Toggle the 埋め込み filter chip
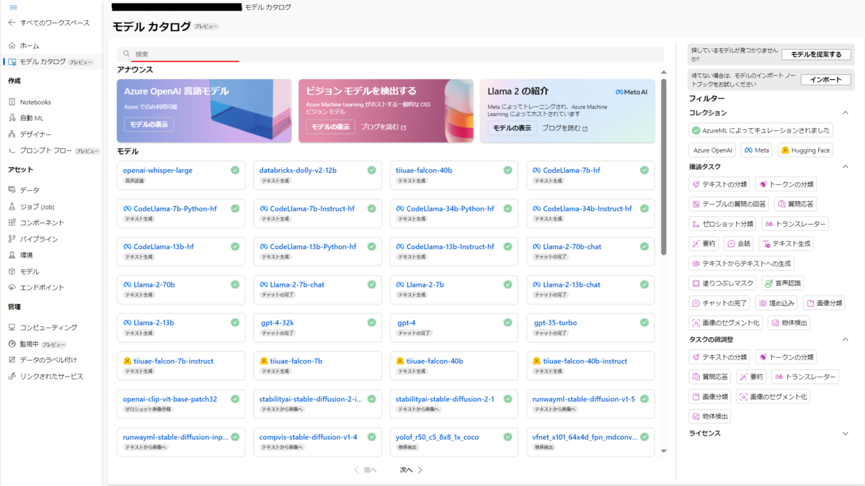The height and width of the screenshot is (486, 865). click(x=776, y=303)
